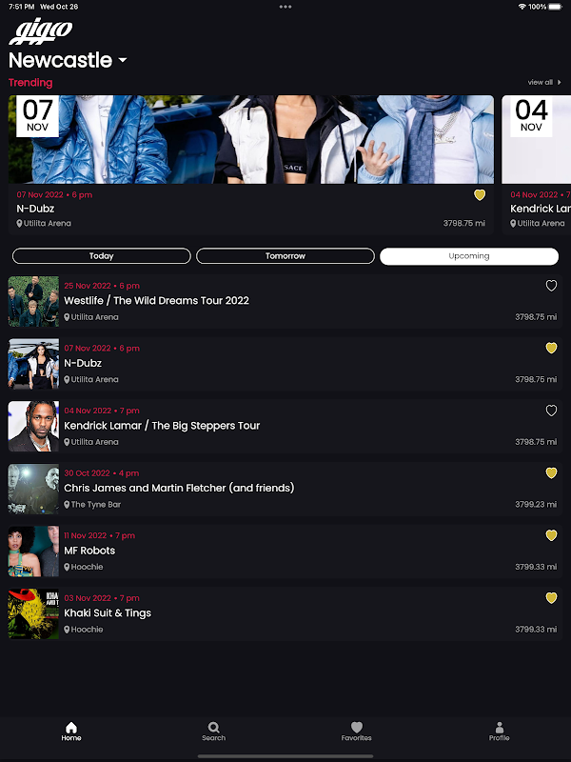
Task: Favorite the Westlife Wild Dreams Tour event
Action: pyautogui.click(x=551, y=286)
